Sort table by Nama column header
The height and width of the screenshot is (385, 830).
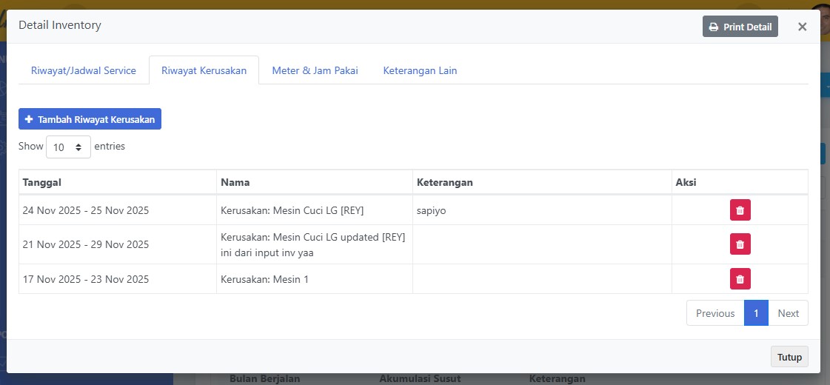pyautogui.click(x=314, y=182)
